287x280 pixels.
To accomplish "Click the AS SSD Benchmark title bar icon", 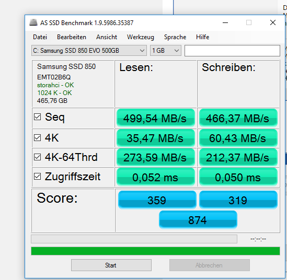I will 33,22.
